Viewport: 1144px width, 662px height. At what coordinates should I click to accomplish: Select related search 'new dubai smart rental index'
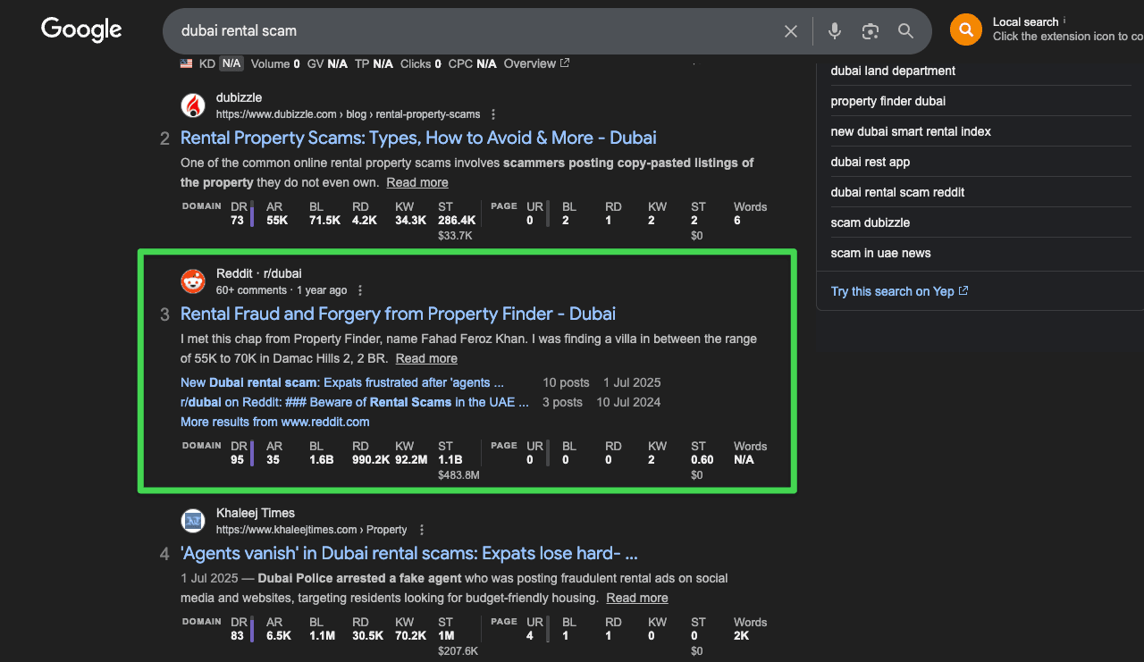pyautogui.click(x=911, y=131)
